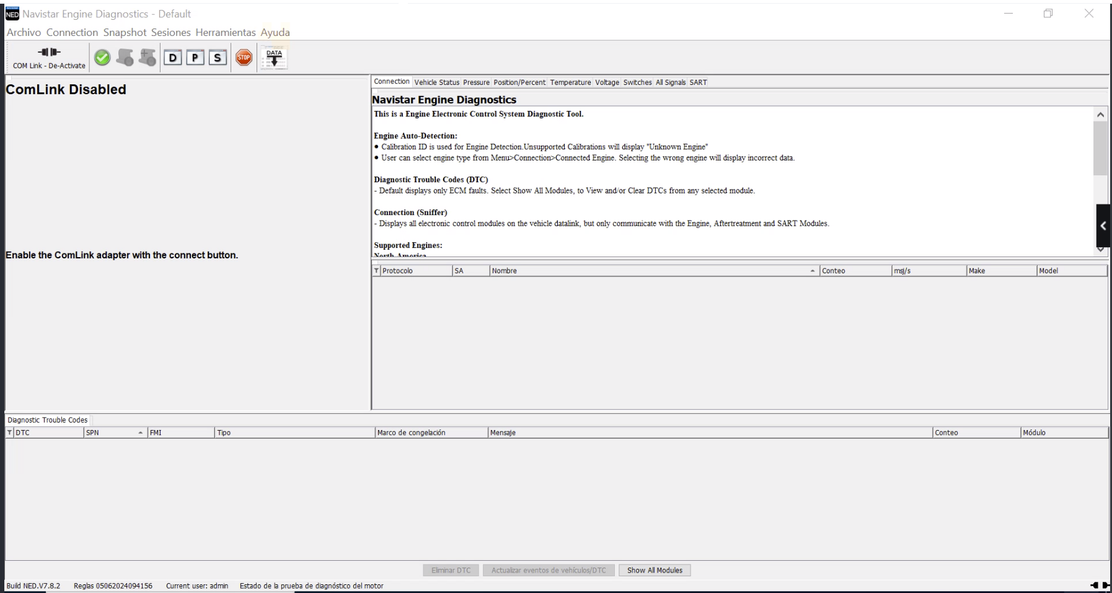Open the Herramientas menu

(226, 32)
